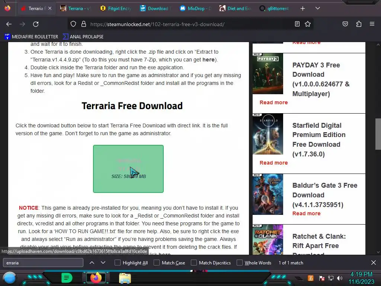Viewport: 381px width, 286px height.
Task: Open PAYDAY 3 Free Download title
Action: click(x=321, y=79)
